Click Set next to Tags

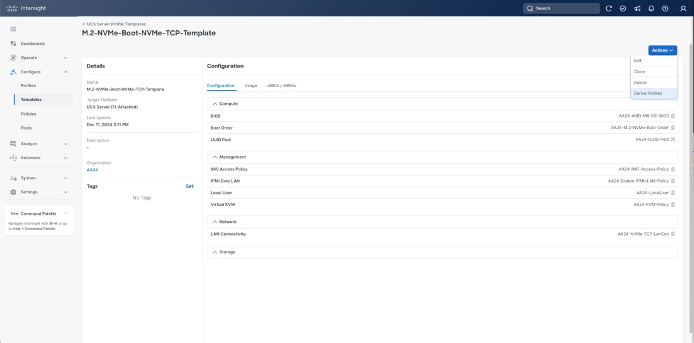coord(189,186)
